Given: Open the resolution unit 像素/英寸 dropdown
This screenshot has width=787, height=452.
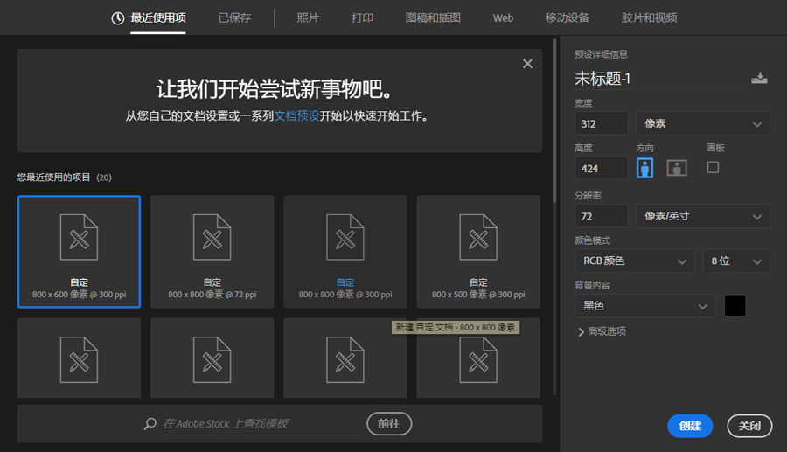Looking at the screenshot, I should (703, 216).
